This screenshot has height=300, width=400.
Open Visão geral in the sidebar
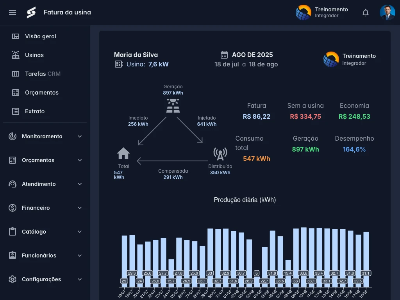click(41, 36)
